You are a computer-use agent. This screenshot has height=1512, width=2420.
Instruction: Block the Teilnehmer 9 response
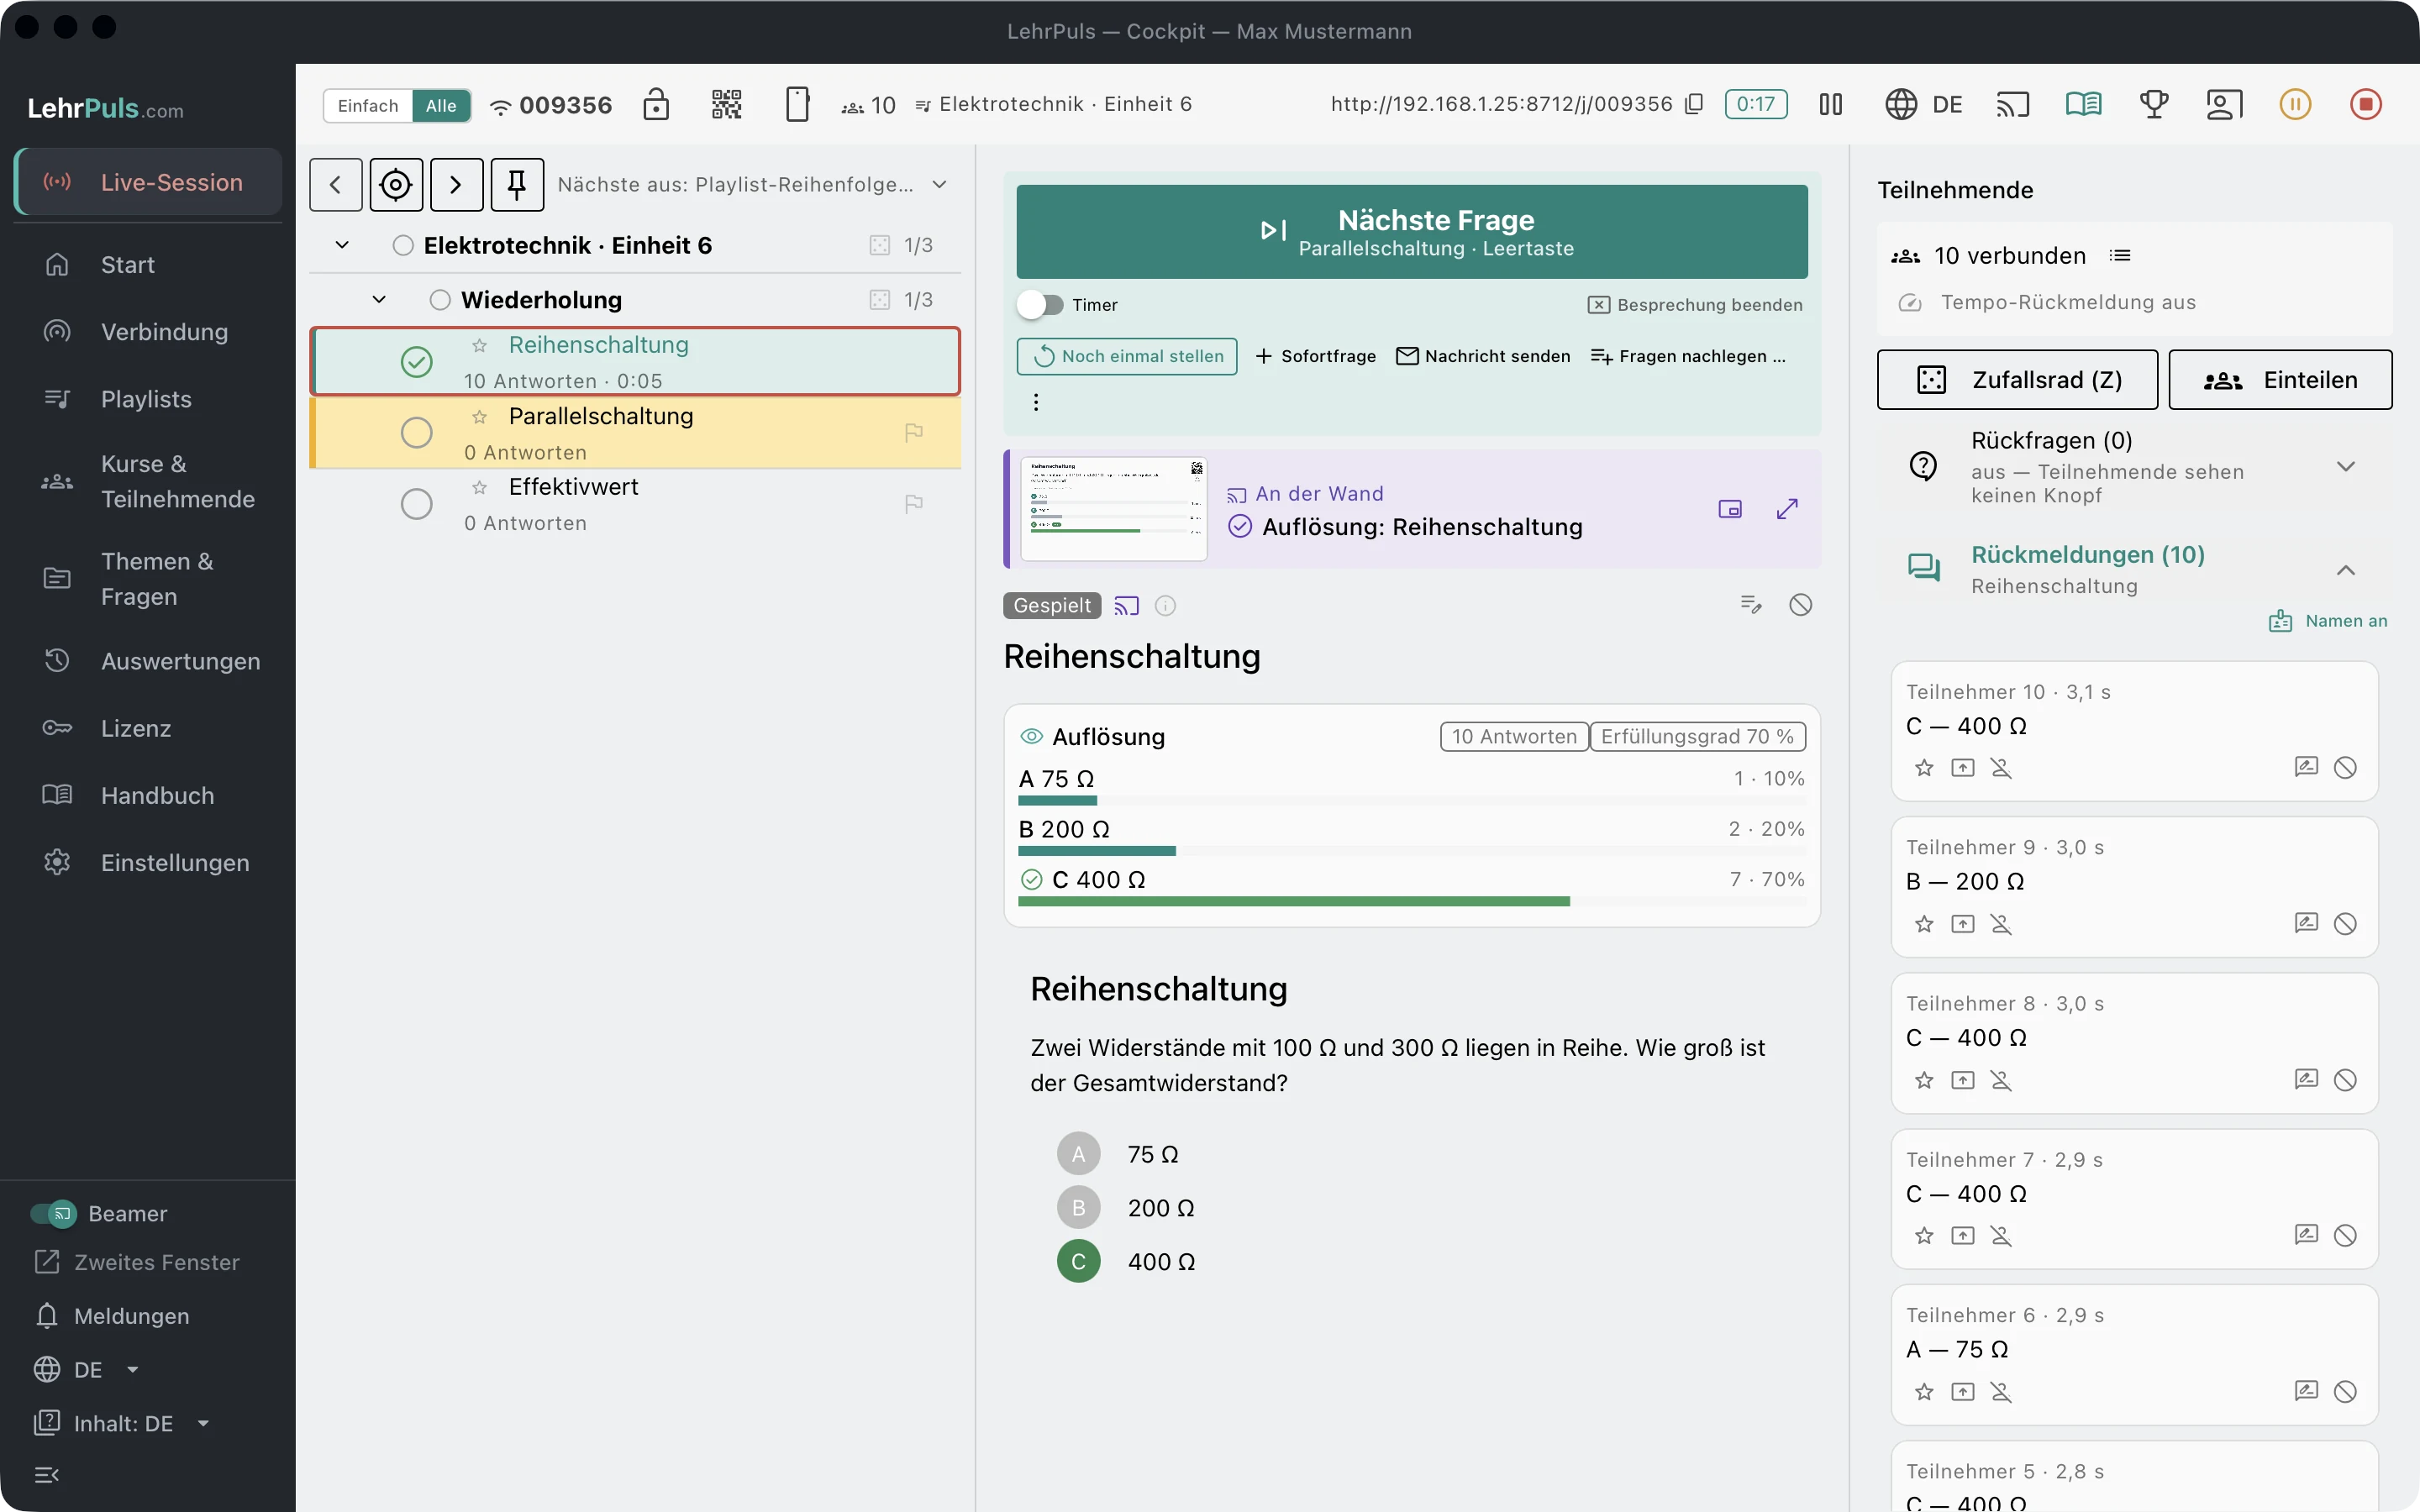(2345, 924)
